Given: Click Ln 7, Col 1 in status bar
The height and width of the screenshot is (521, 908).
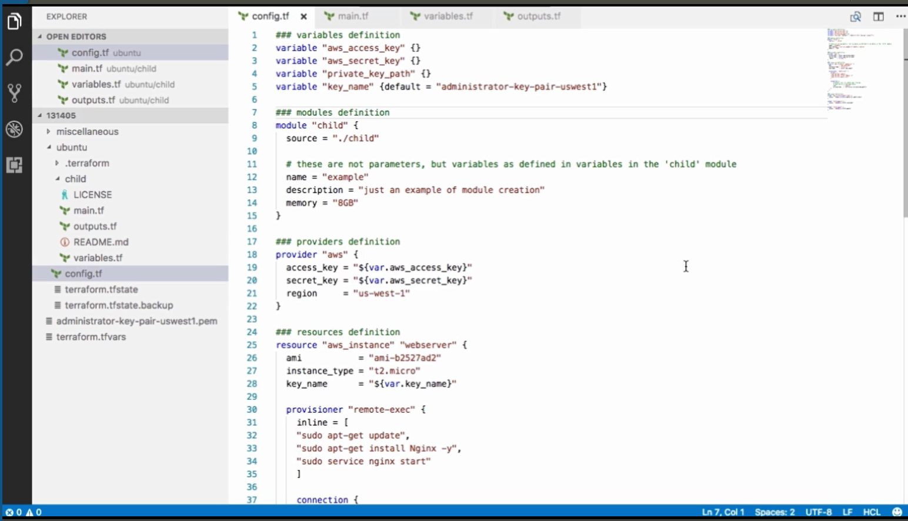Looking at the screenshot, I should [723, 512].
